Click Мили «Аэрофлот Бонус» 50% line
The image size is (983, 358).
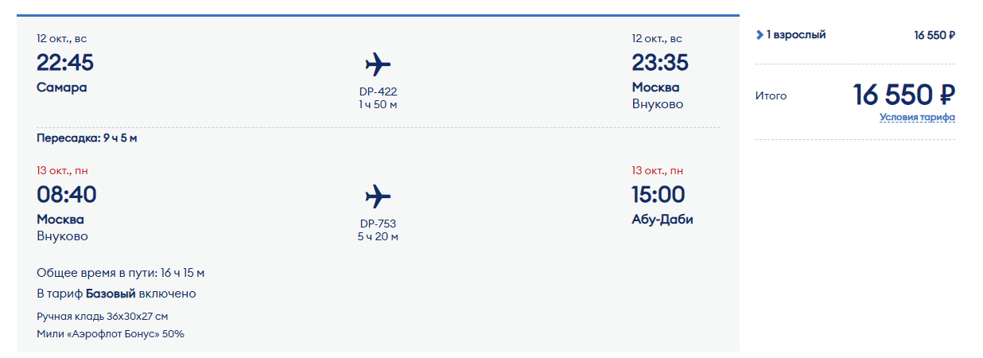111,333
